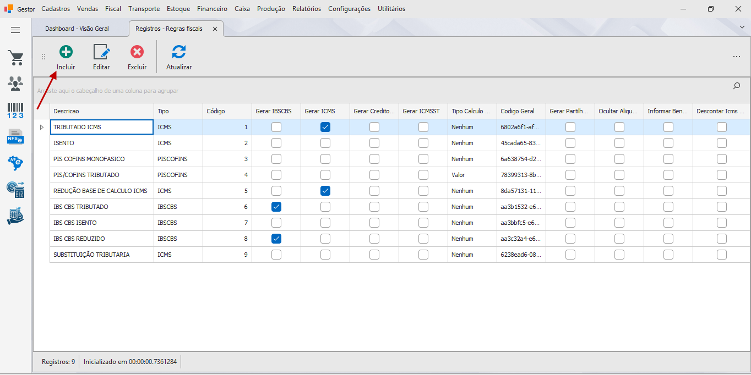This screenshot has height=375, width=751.
Task: Click the Registros: 9 status bar entry
Action: [58, 362]
